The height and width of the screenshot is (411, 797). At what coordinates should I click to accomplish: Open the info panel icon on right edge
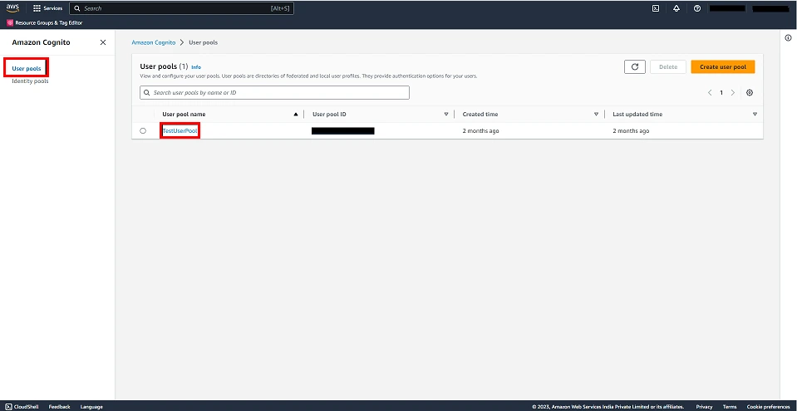click(788, 38)
